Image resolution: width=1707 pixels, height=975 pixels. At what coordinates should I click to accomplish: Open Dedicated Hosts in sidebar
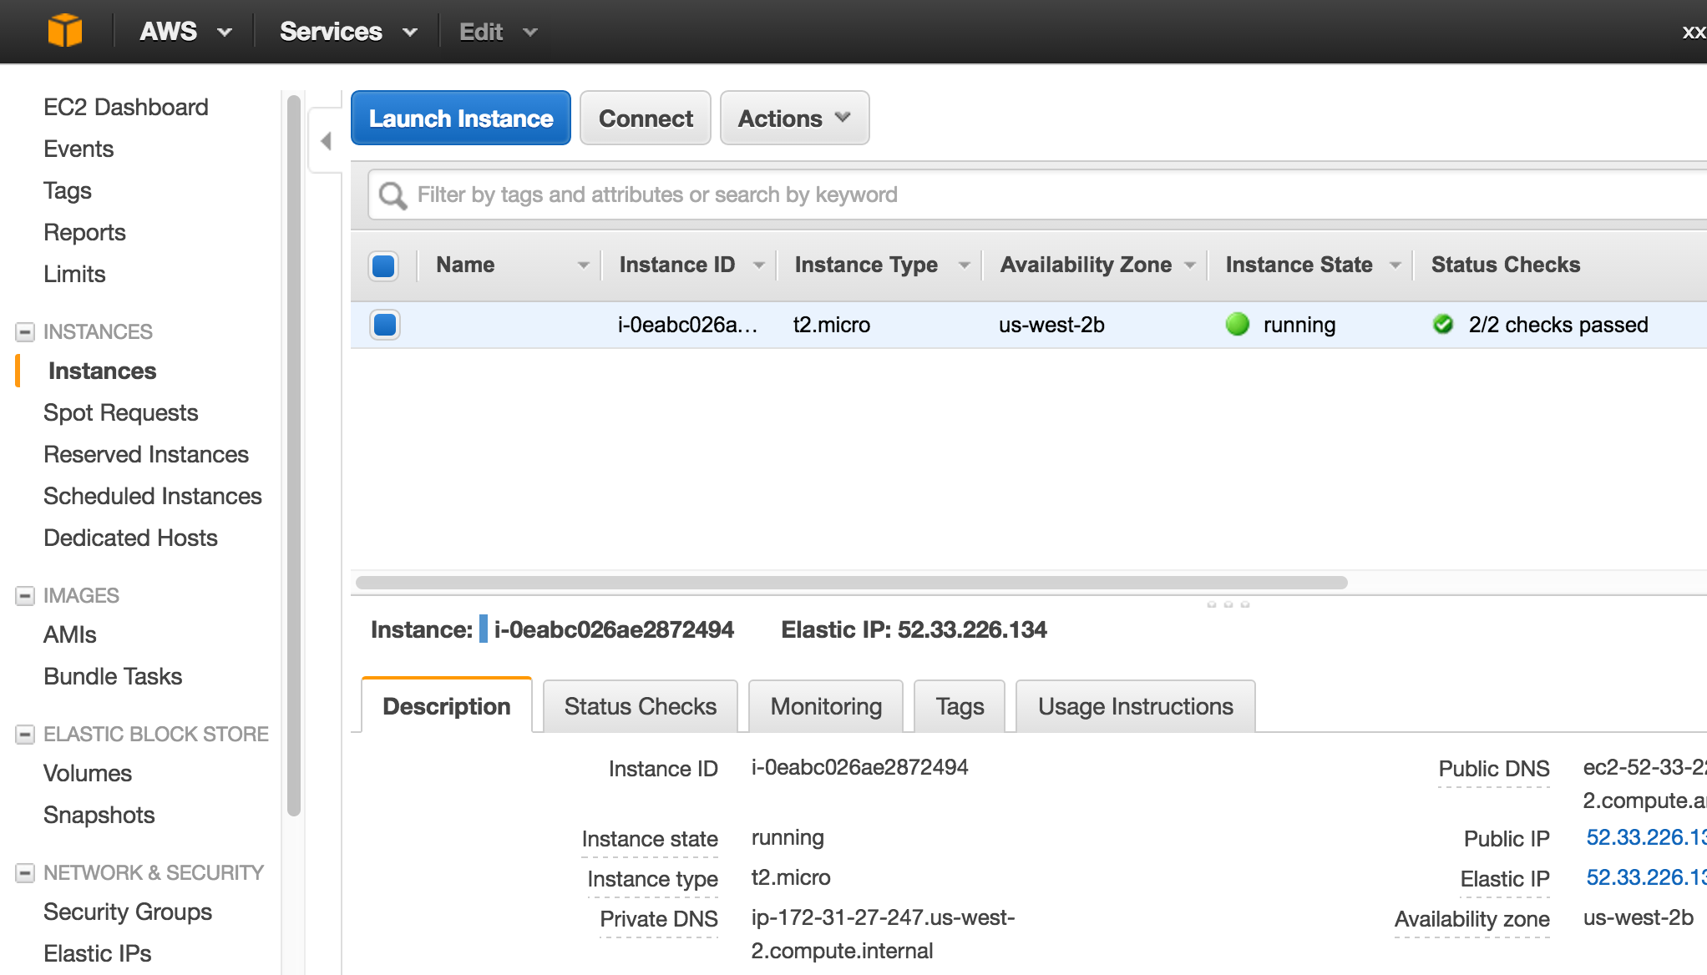[130, 538]
